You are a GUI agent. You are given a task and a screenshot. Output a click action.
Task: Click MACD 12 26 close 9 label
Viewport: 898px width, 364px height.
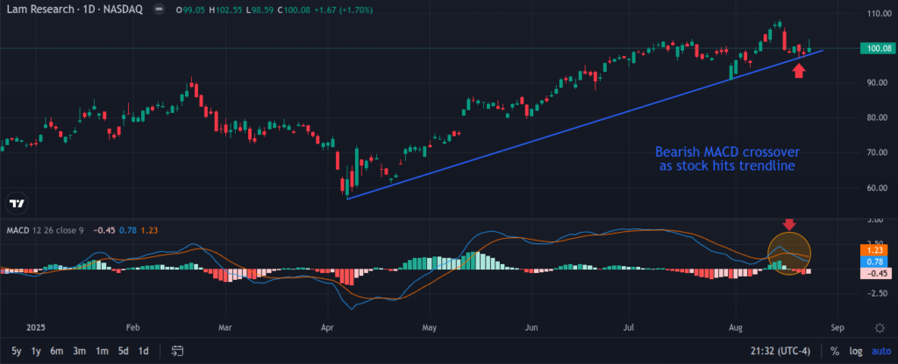click(46, 230)
